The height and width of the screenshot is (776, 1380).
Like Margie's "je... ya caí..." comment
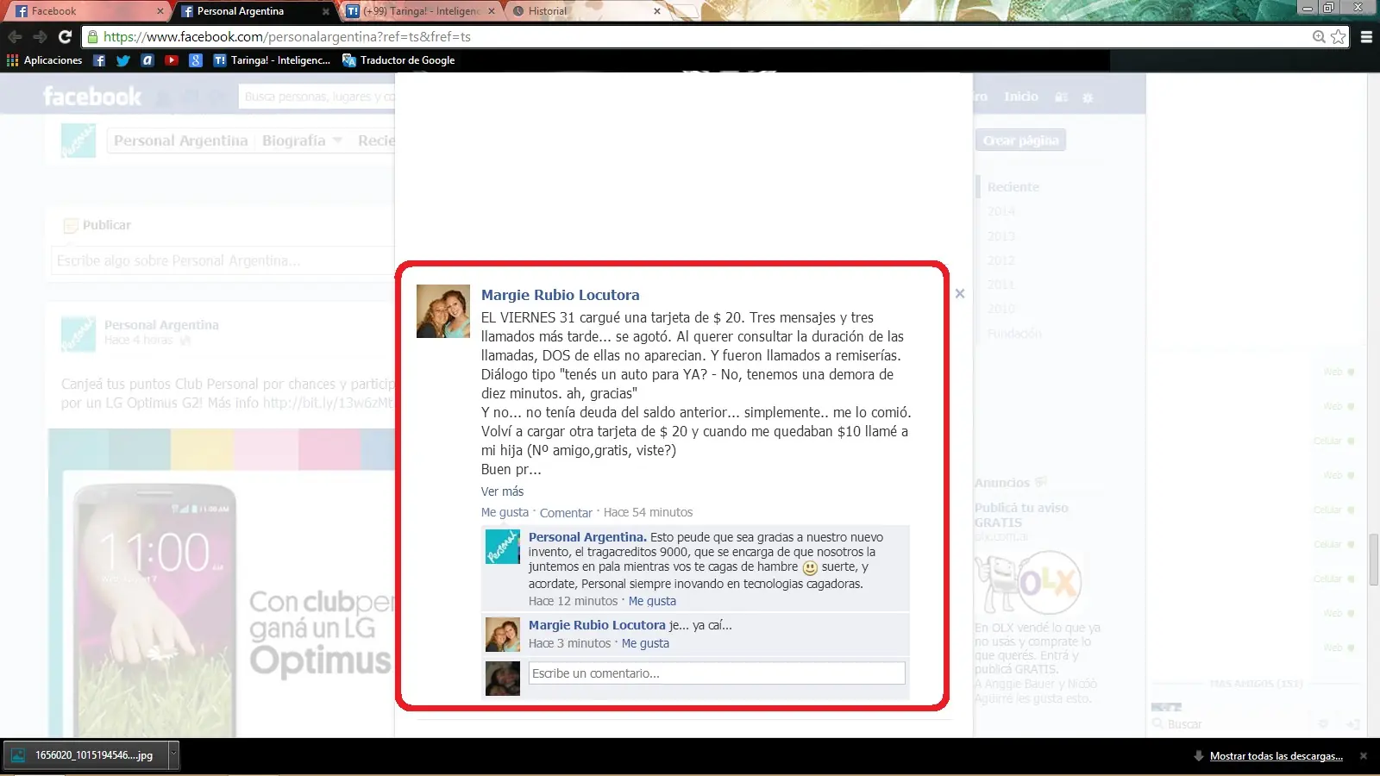click(645, 643)
